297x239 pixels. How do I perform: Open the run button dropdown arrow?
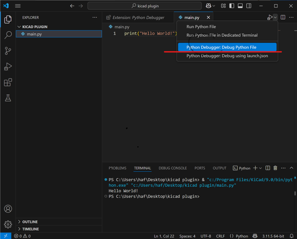tap(275, 18)
